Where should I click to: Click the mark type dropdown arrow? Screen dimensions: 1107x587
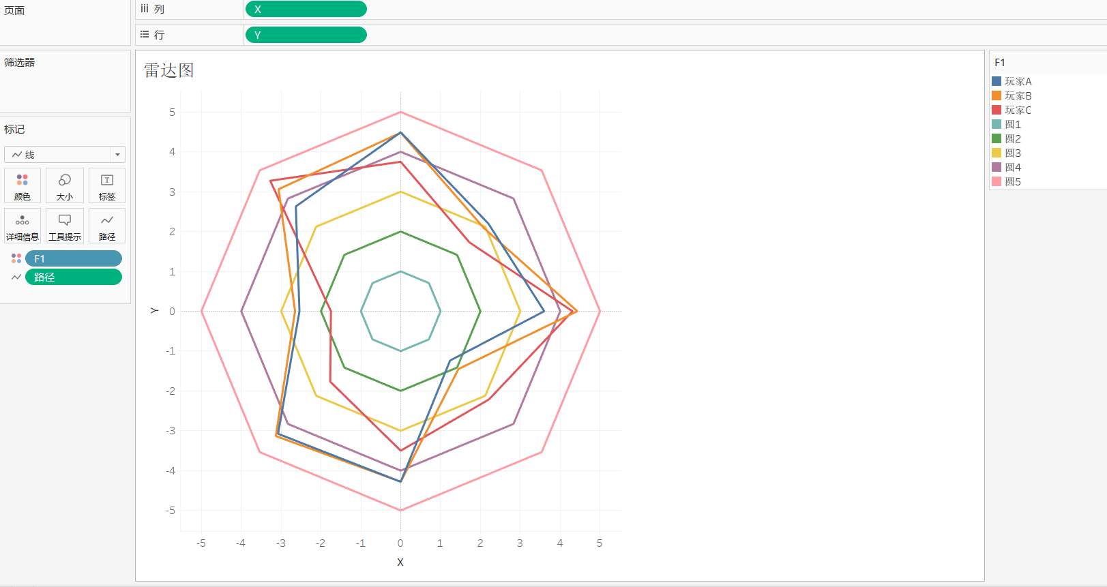coord(117,155)
